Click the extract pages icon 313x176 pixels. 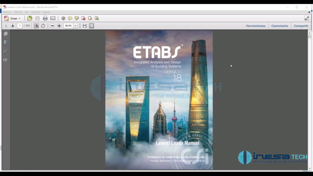pos(90,18)
